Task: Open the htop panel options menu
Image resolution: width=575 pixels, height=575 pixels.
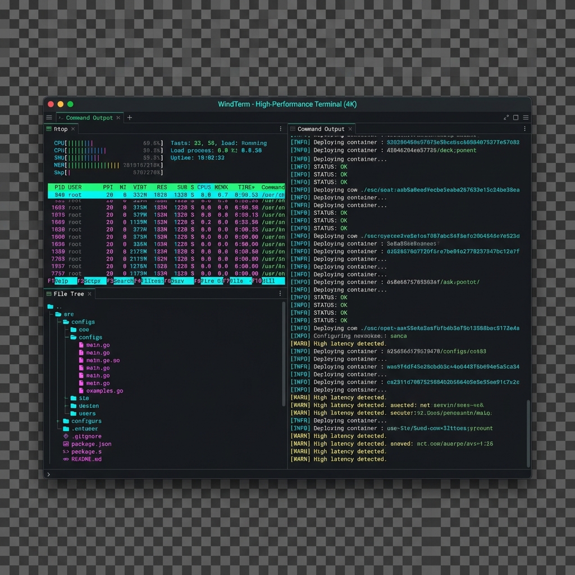Action: [281, 127]
